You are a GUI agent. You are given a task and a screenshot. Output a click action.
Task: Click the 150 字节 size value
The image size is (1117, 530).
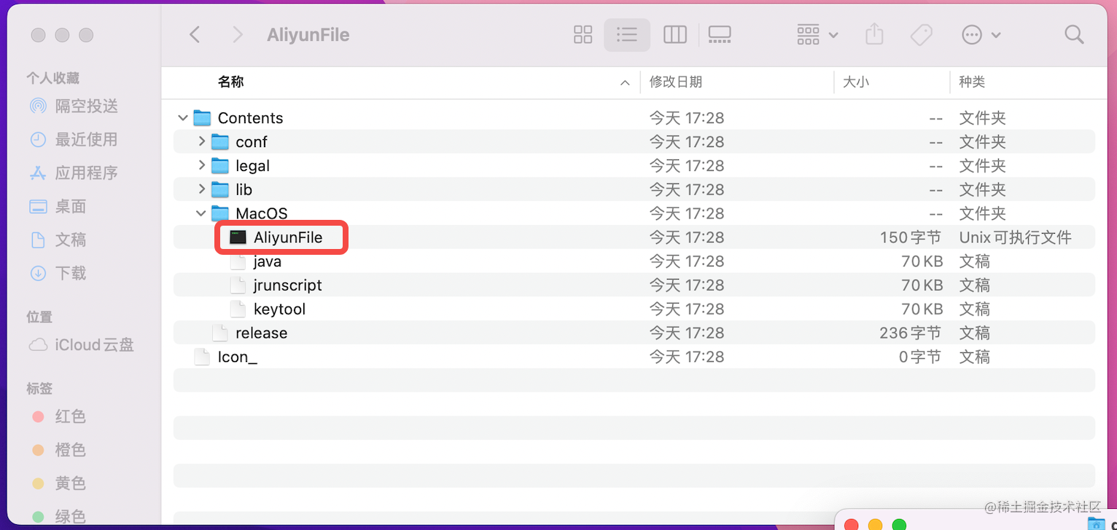pos(911,237)
